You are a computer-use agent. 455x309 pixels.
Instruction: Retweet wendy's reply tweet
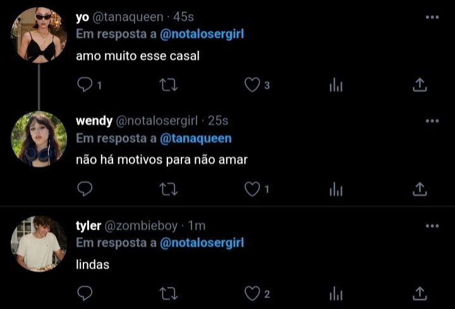(x=169, y=189)
